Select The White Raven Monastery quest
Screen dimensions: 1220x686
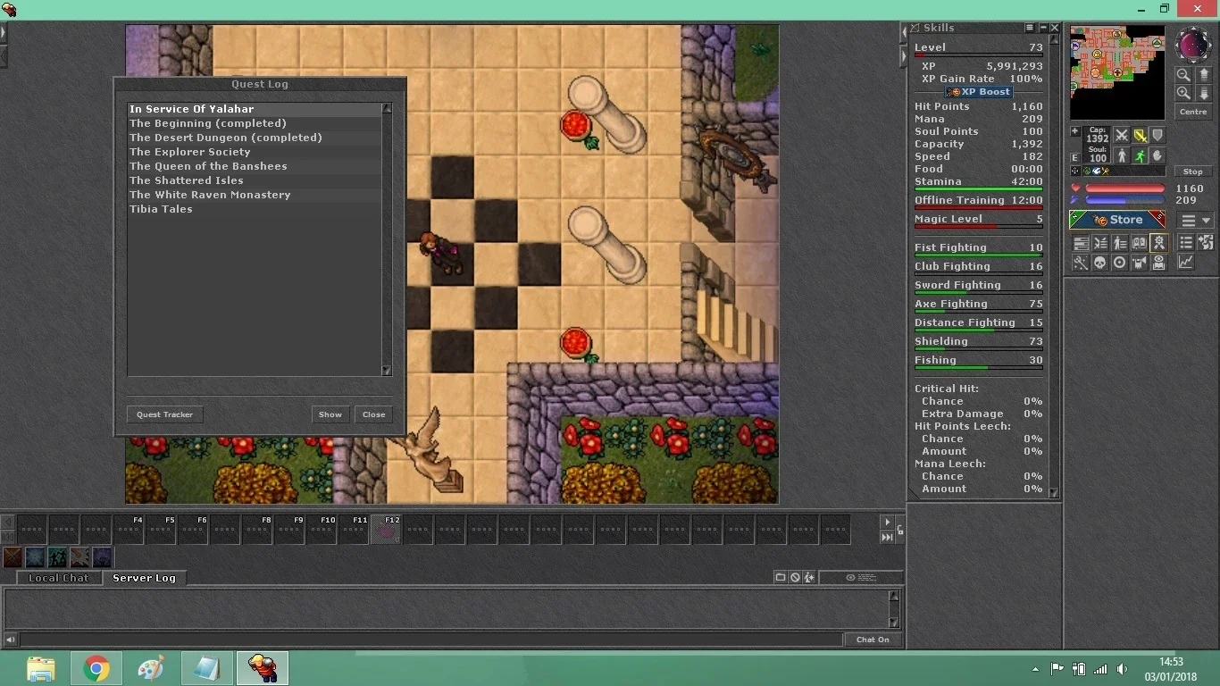[255, 195]
